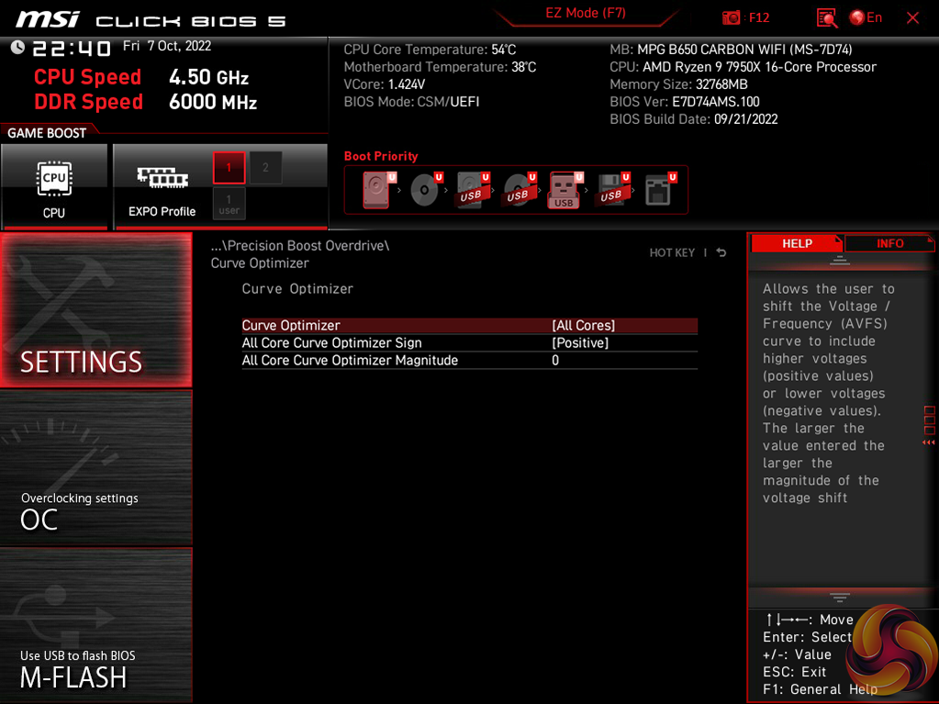This screenshot has height=704, width=939.
Task: Click the Boot Priority heading
Action: tap(381, 156)
